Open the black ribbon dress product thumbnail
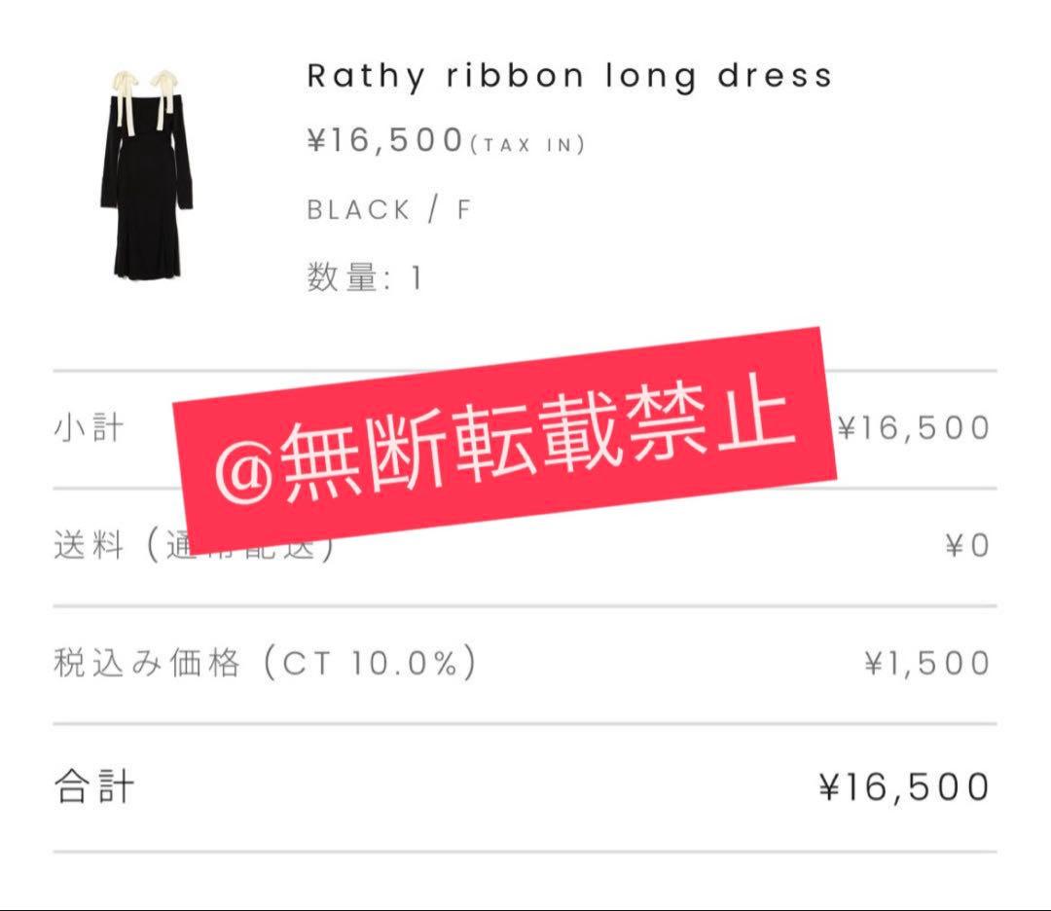Viewport: 1051px width, 911px height. point(147,174)
